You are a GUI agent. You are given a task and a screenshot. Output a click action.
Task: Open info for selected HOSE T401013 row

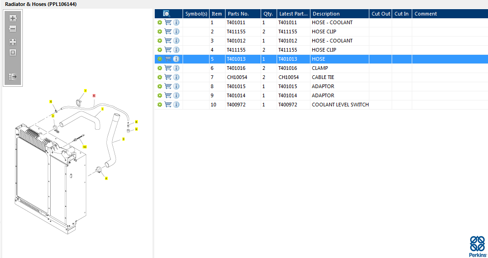pos(176,59)
